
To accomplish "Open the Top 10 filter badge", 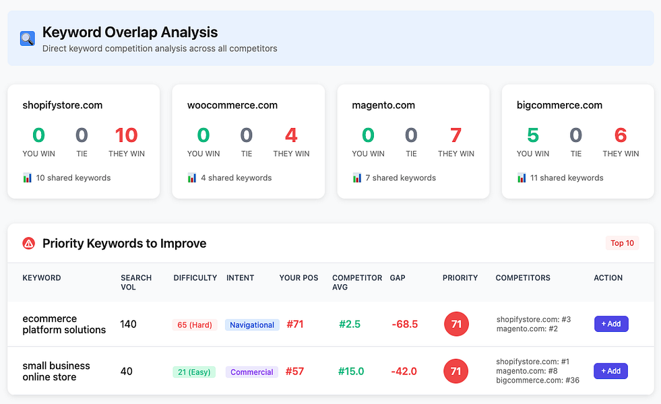I will coord(622,243).
